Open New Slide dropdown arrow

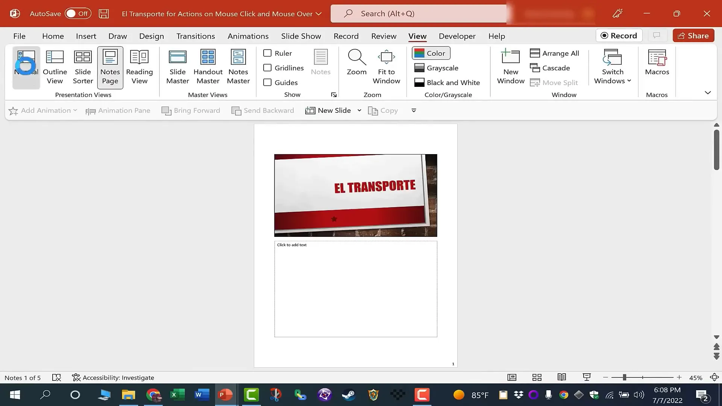[x=359, y=111]
